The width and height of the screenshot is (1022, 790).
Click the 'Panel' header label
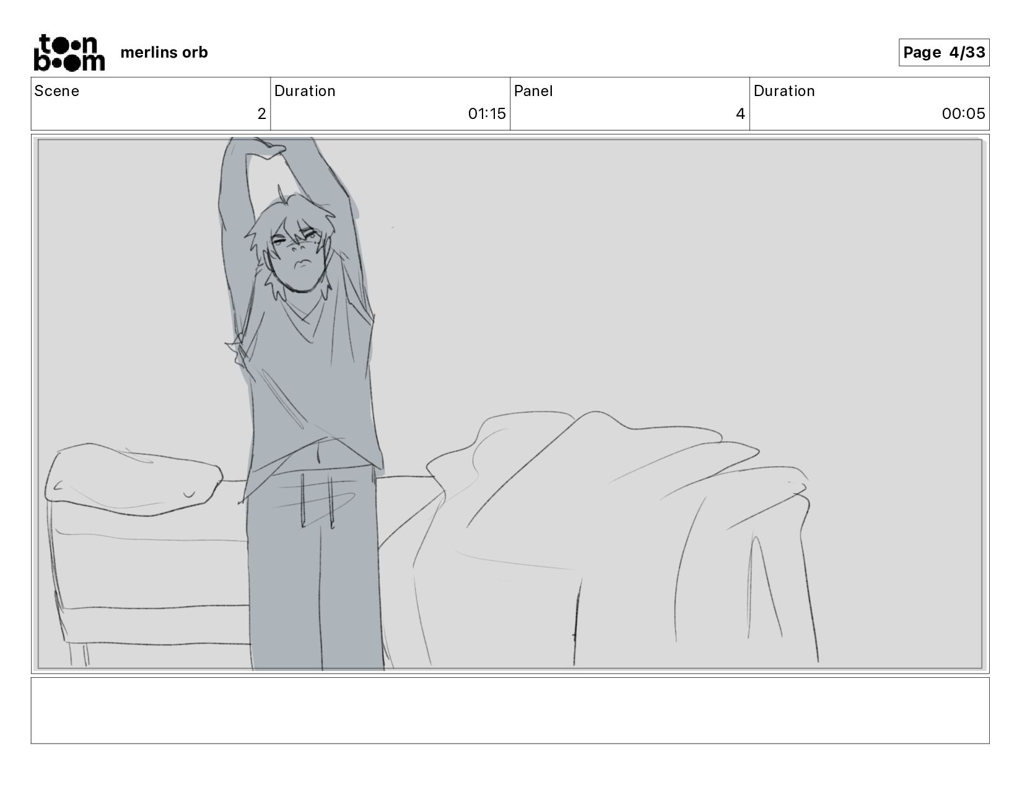[x=533, y=91]
